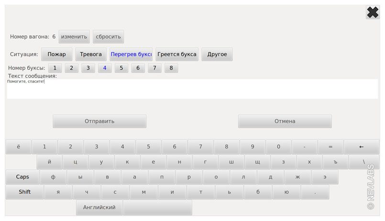Select axle box number 5

tap(121, 68)
